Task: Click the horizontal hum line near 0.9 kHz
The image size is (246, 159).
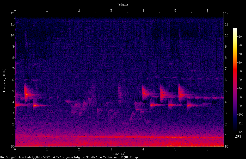Action: point(119,137)
